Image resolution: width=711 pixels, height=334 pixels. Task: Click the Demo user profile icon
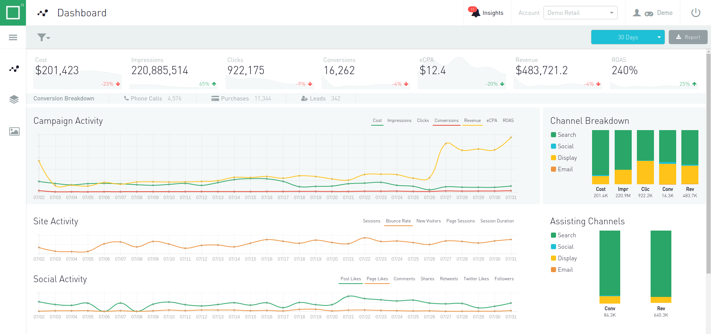coord(637,13)
